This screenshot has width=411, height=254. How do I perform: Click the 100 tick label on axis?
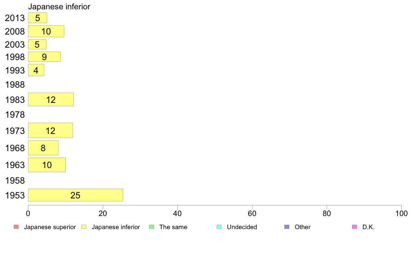[x=401, y=214]
